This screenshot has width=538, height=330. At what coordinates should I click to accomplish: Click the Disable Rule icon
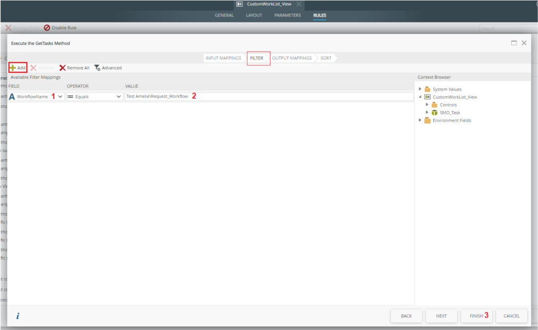point(47,28)
